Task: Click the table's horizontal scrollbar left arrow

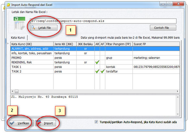Action: point(12,91)
